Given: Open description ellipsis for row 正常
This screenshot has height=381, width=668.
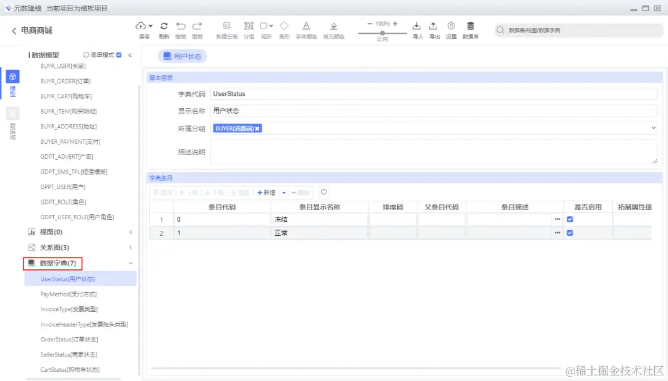Looking at the screenshot, I should [557, 233].
